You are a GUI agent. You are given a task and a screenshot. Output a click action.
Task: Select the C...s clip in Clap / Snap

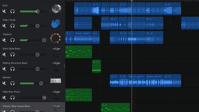tap(105, 23)
